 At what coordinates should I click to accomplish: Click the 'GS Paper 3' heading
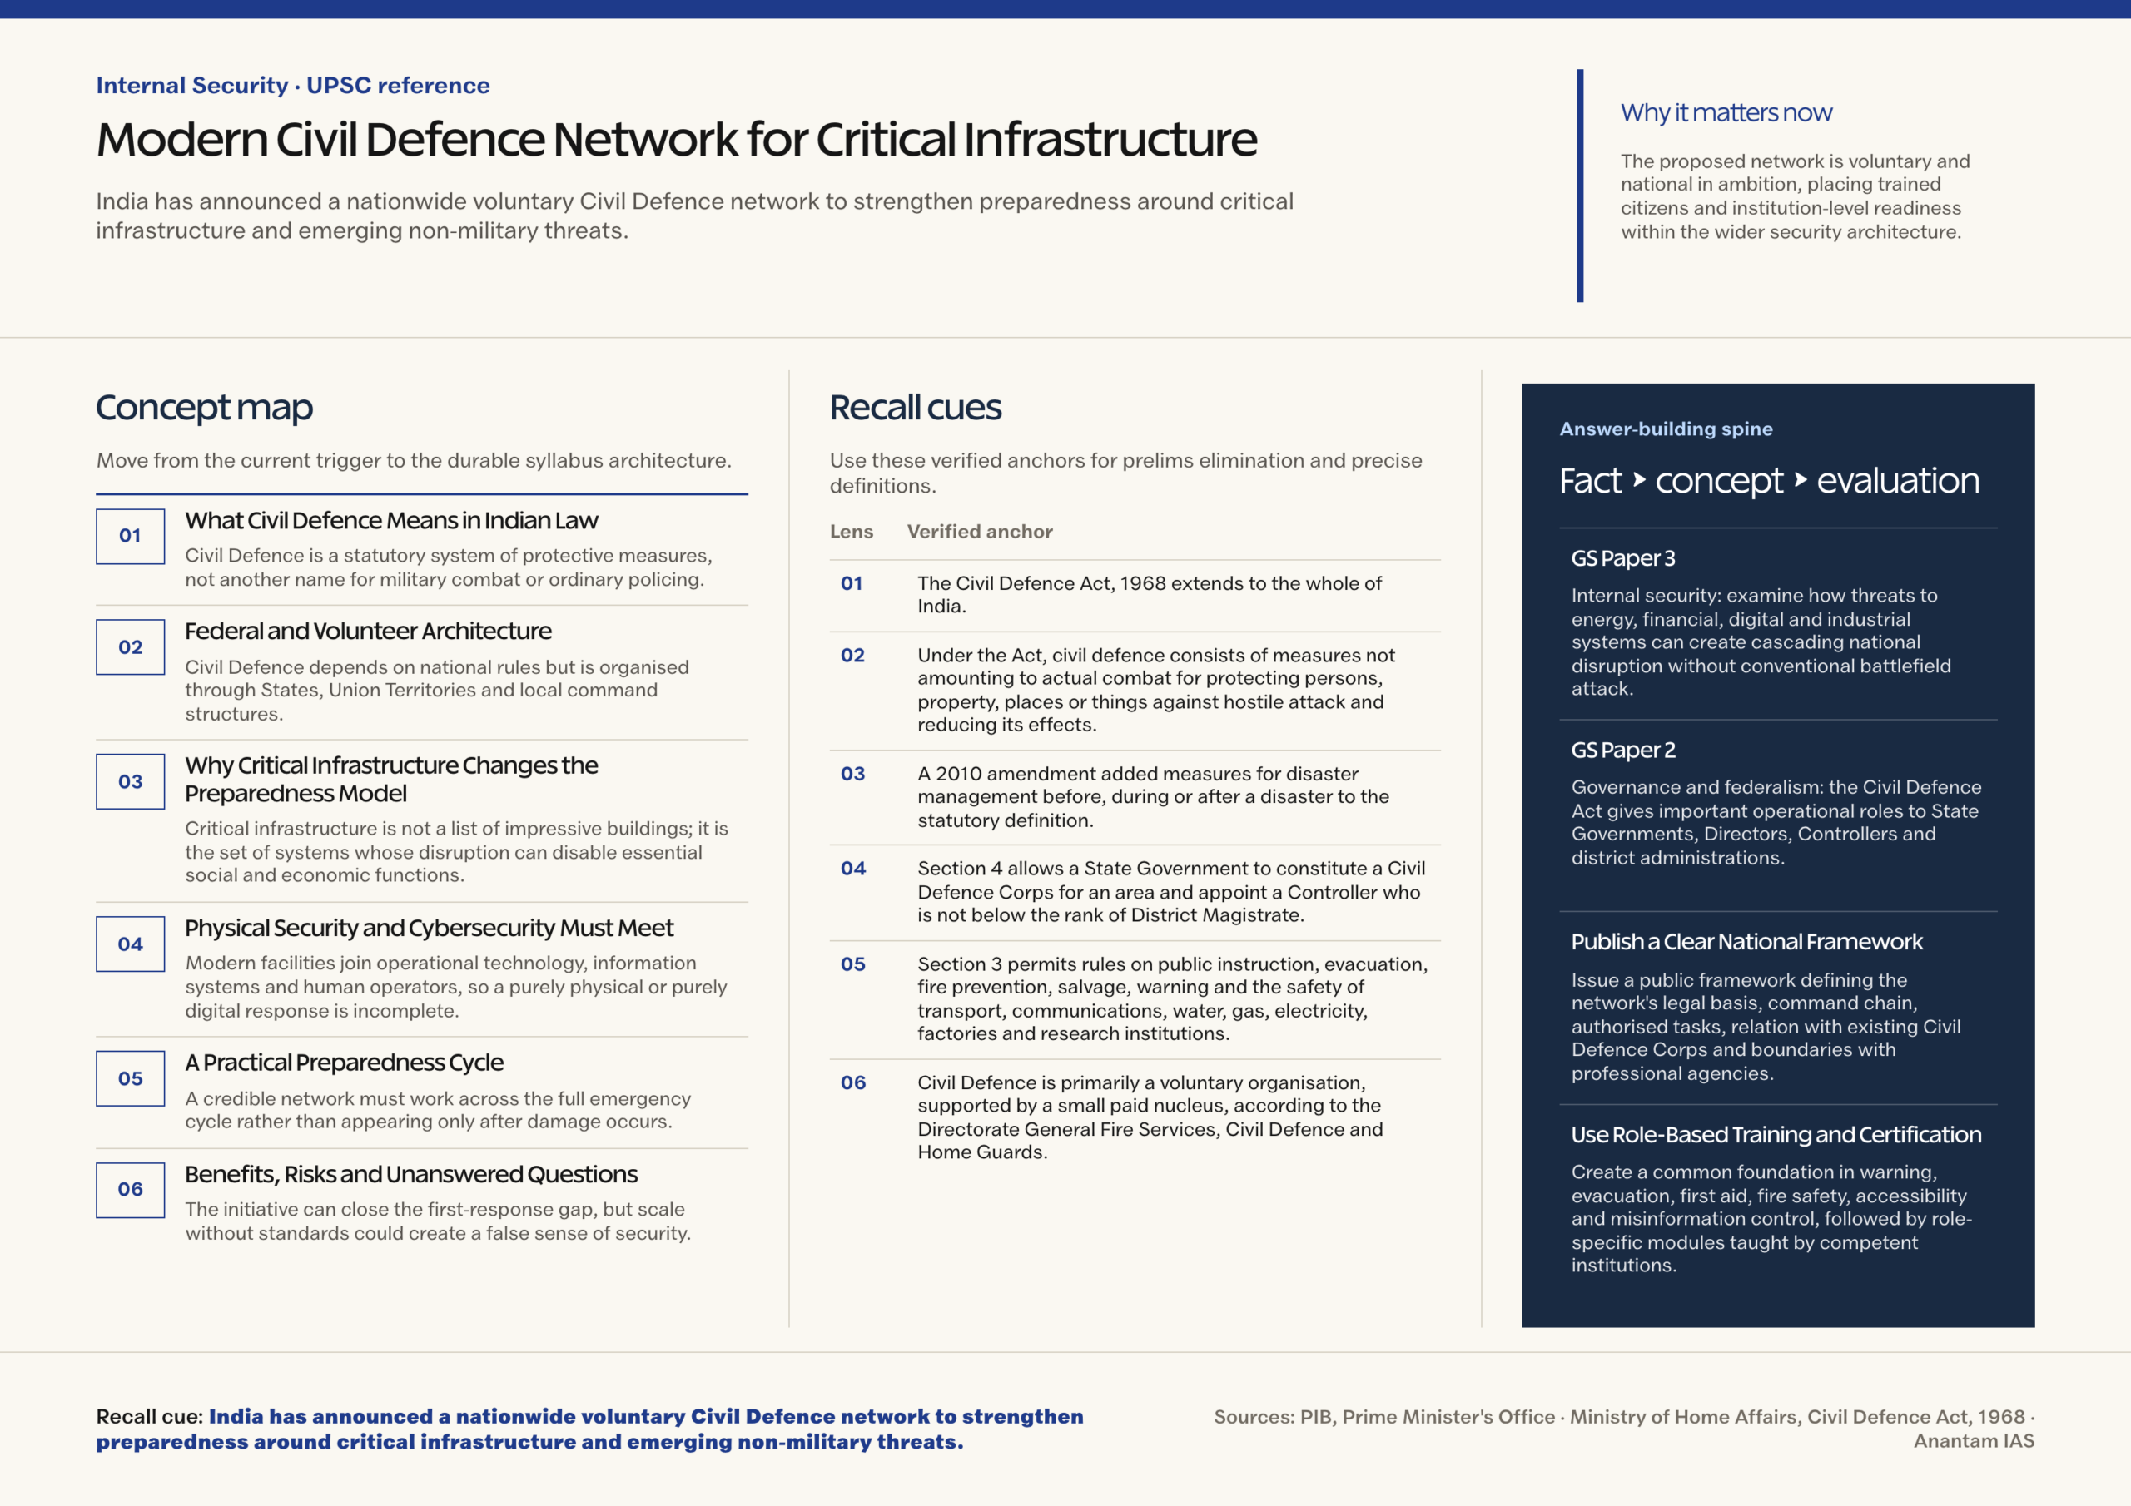coord(1622,558)
